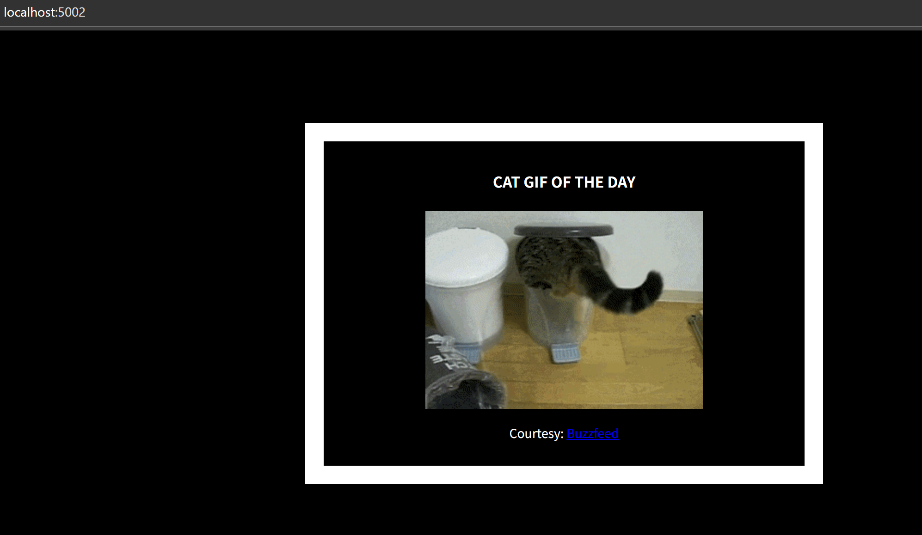Click the localhost:5002 address text

(x=44, y=12)
